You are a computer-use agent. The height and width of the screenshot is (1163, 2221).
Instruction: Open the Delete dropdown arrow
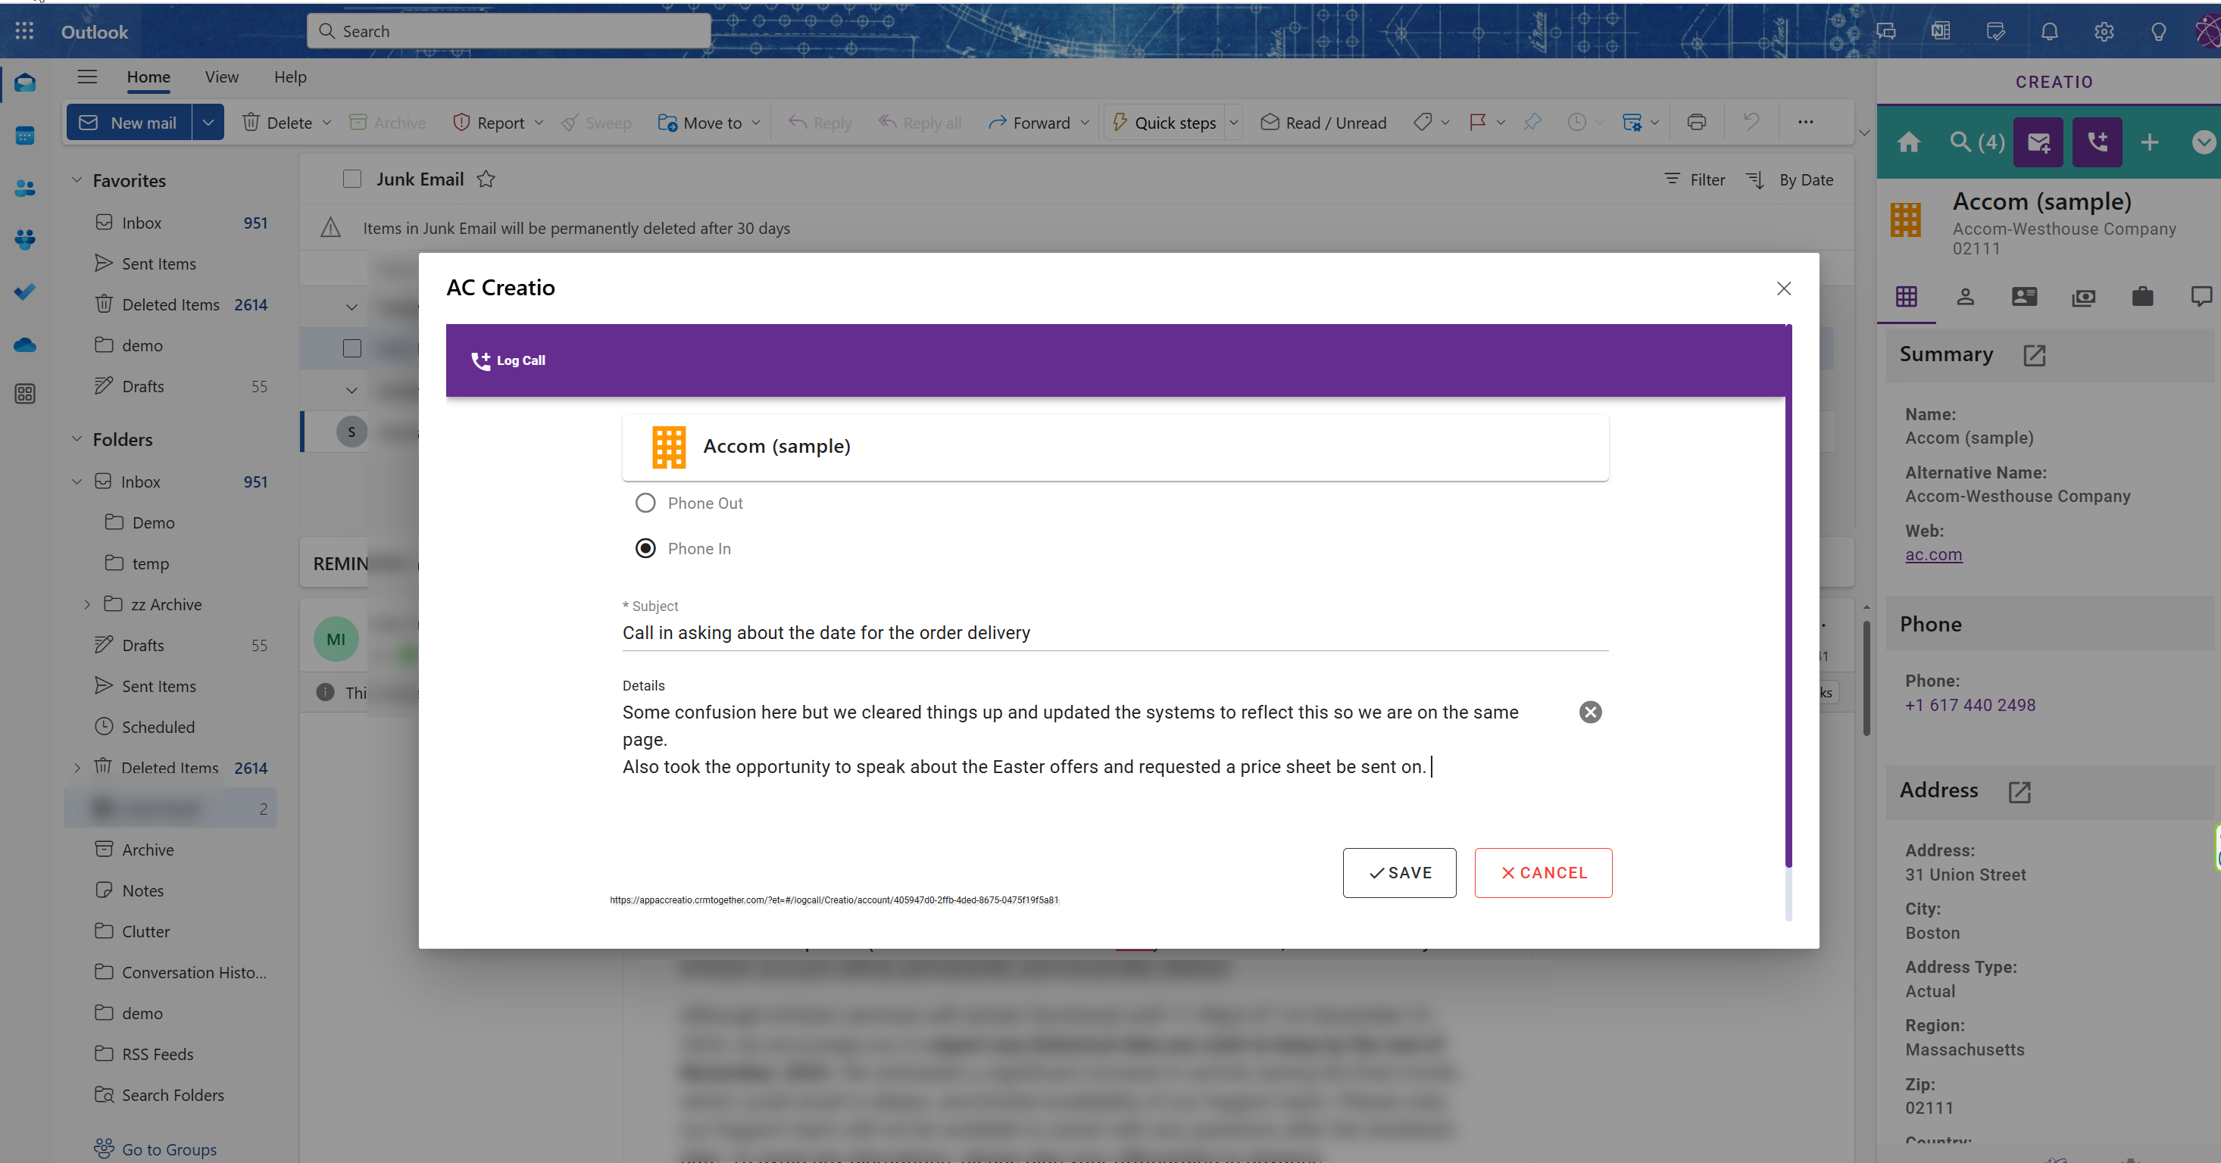tap(326, 123)
